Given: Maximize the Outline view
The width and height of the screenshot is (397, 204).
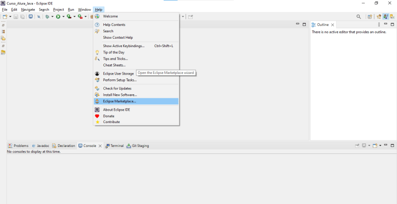Looking at the screenshot, I should coord(392,24).
